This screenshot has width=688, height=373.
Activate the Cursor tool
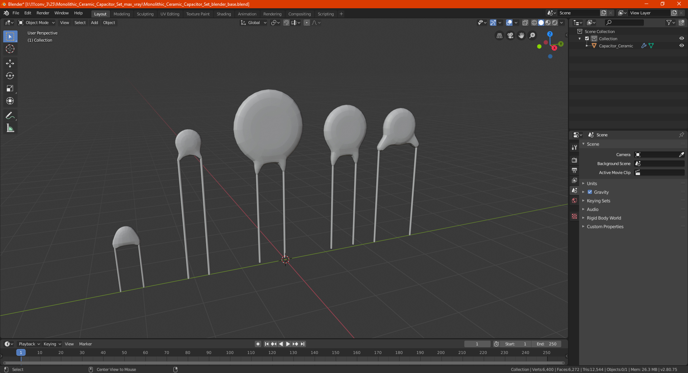[x=10, y=49]
